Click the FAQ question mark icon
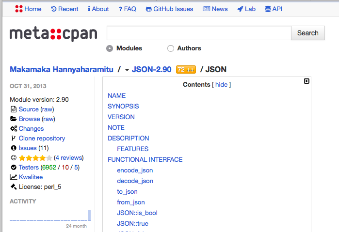The image size is (339, 232). (x=121, y=9)
